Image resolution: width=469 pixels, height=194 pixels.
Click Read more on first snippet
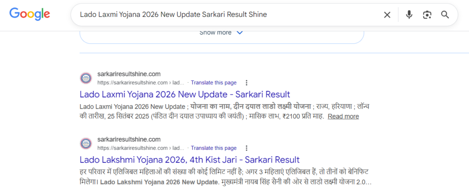(343, 116)
